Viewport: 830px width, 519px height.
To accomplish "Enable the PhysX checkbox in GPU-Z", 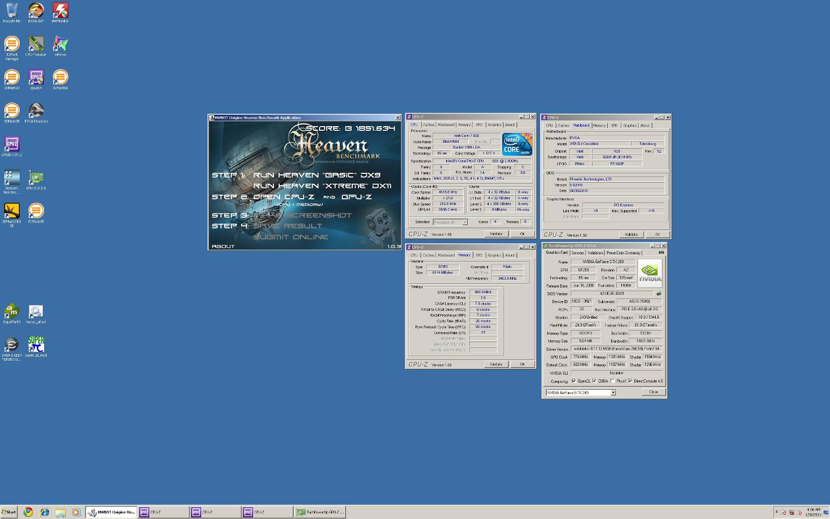I will click(x=612, y=381).
